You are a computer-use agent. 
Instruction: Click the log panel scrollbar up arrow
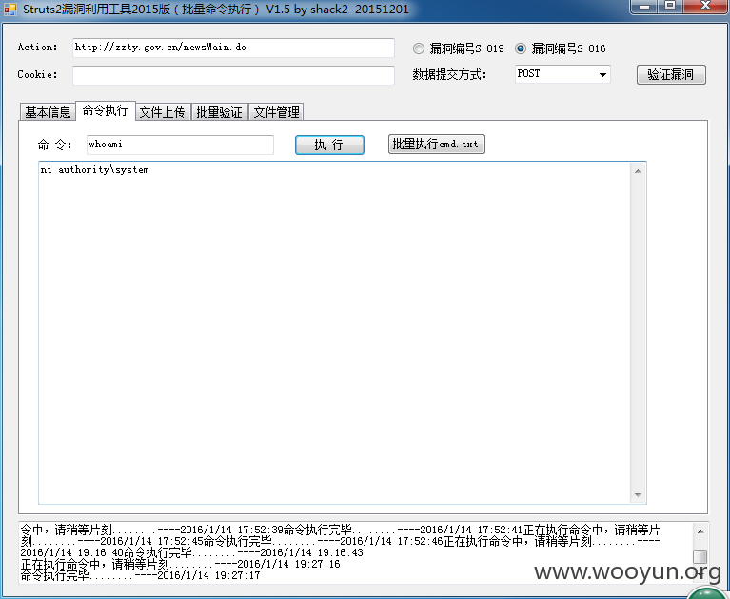tap(700, 531)
